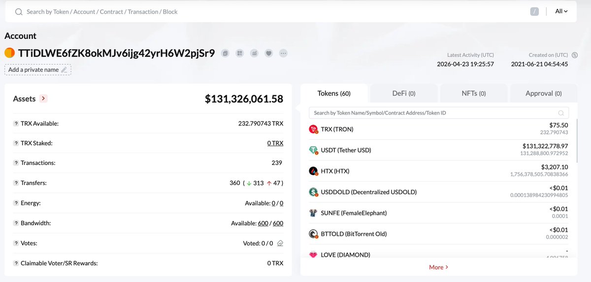Click the Transactions help icon
The height and width of the screenshot is (282, 591).
(x=16, y=163)
